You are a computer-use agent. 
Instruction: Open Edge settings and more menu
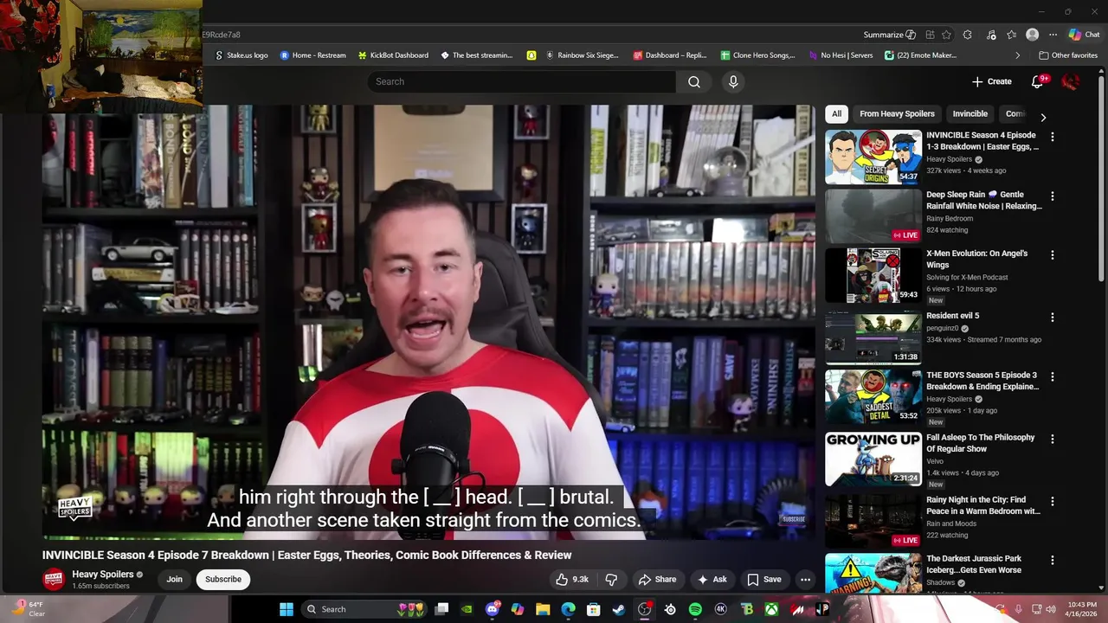coord(1053,35)
